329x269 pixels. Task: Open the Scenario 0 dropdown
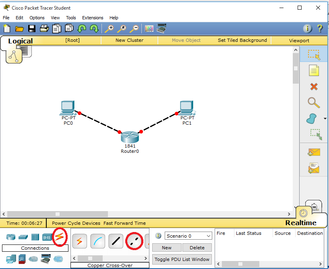[x=188, y=236]
